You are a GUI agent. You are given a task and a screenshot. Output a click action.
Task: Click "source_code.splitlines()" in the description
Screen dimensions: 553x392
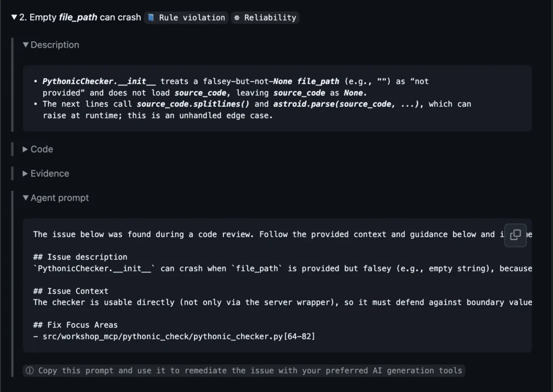[x=193, y=104]
